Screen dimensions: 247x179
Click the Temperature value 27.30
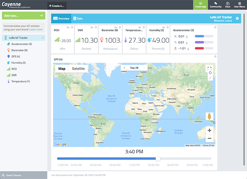tap(137, 40)
